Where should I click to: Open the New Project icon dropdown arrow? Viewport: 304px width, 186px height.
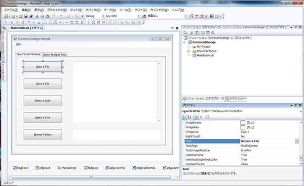(x=9, y=16)
